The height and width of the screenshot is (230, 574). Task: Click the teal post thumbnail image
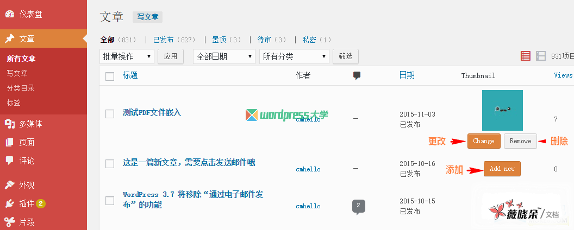pyautogui.click(x=502, y=110)
